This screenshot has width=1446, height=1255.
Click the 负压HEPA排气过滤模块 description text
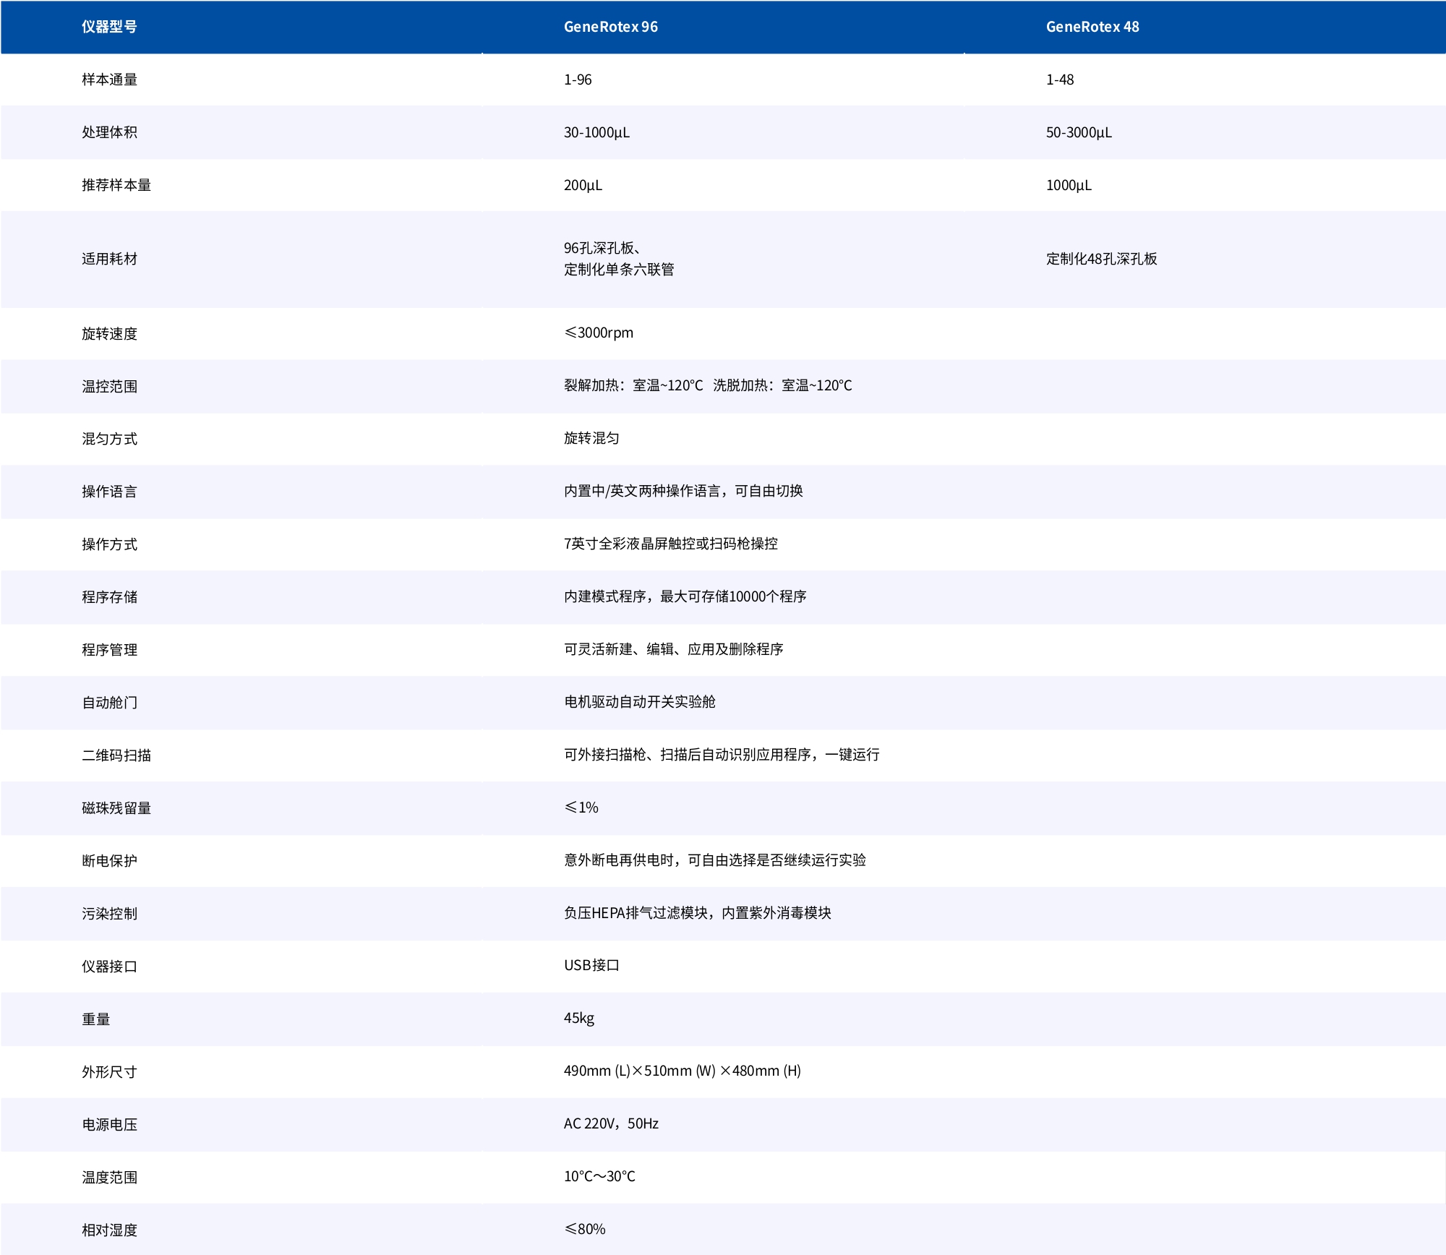697,913
